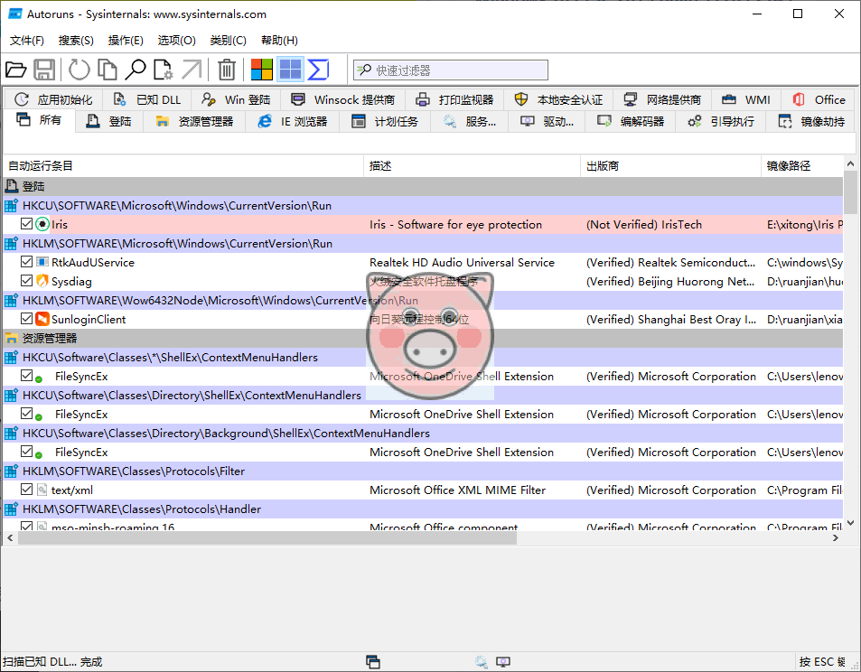
Task: Switch to the 计划任务 tab
Action: [385, 121]
